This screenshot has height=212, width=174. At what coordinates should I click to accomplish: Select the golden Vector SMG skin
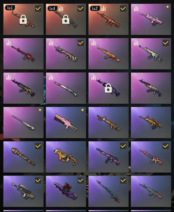[x=66, y=157]
